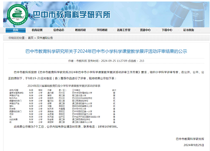Open the 首页 navigation tab
Screen dimensions: 210x151
tap(16, 30)
